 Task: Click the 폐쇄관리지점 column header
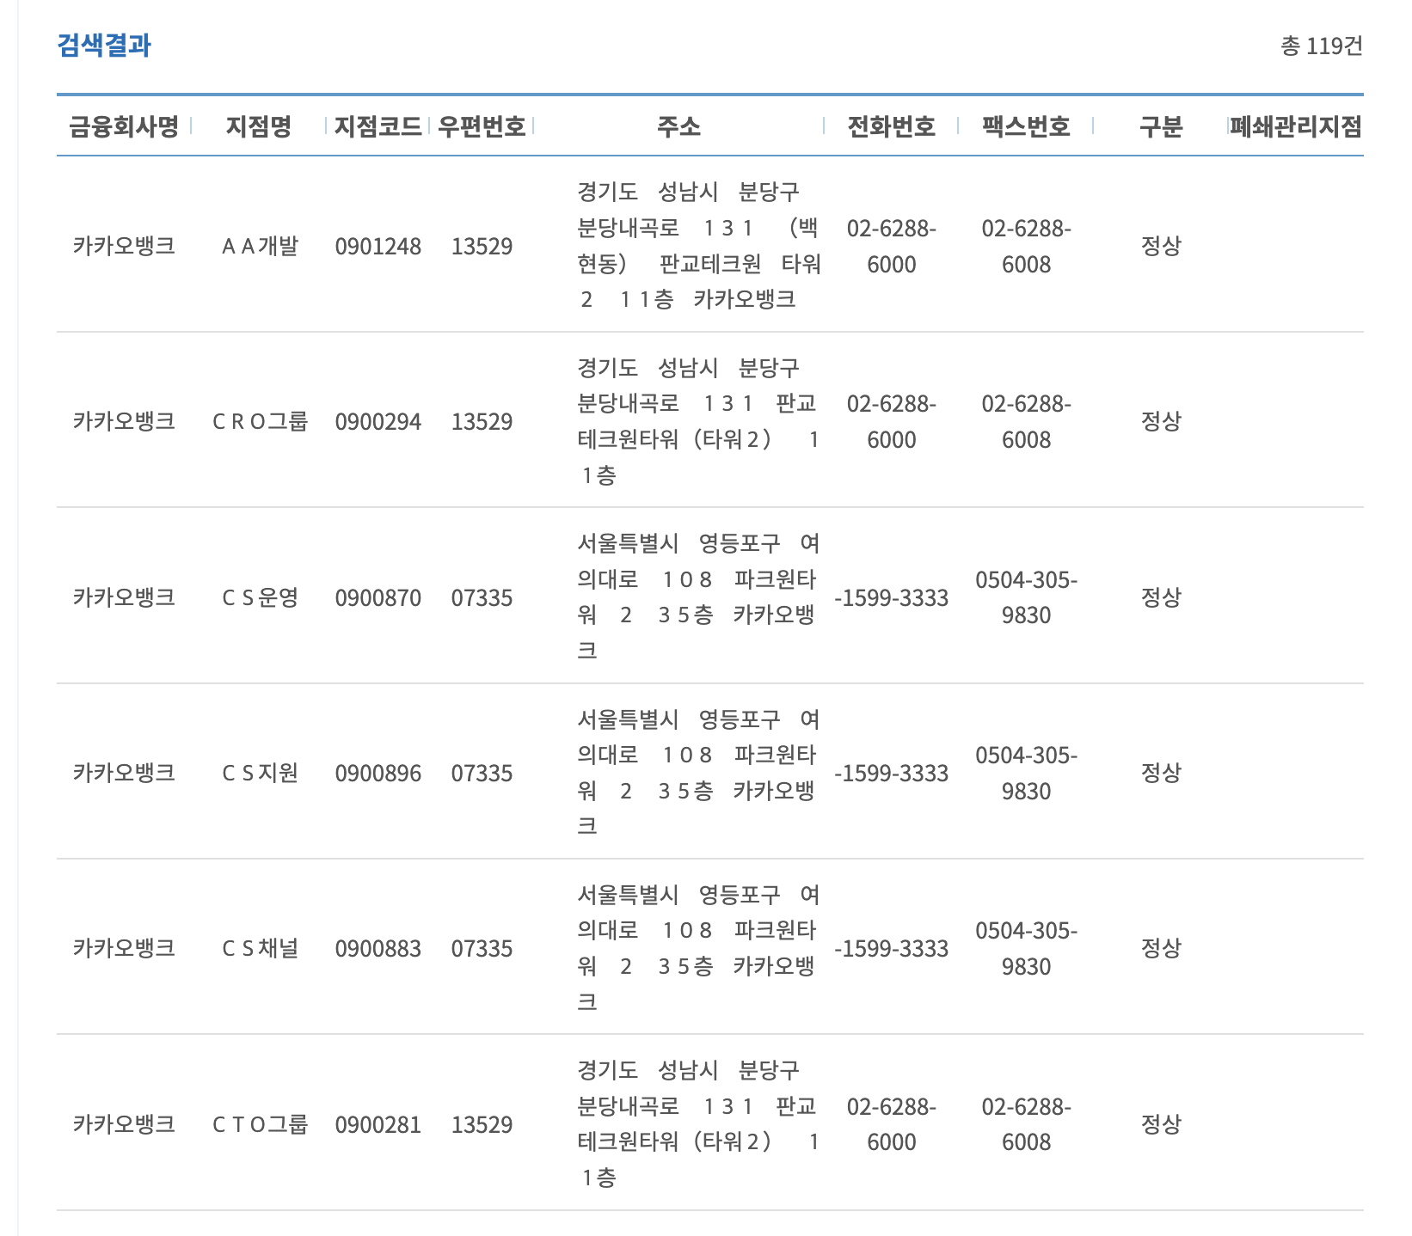pyautogui.click(x=1296, y=127)
